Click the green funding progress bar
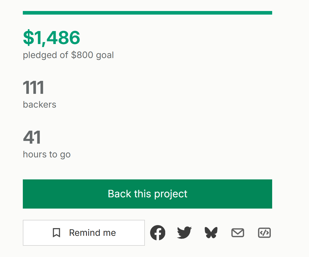The image size is (309, 257). 147,13
